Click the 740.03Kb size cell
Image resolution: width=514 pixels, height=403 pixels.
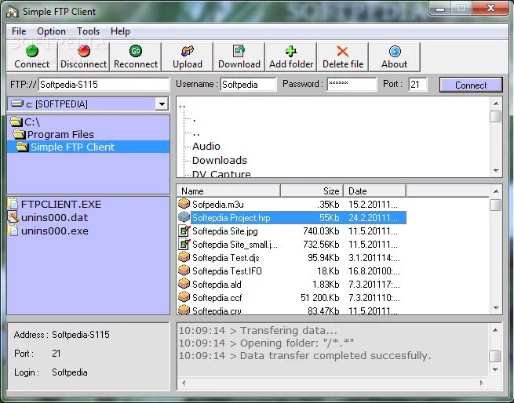[x=321, y=231]
